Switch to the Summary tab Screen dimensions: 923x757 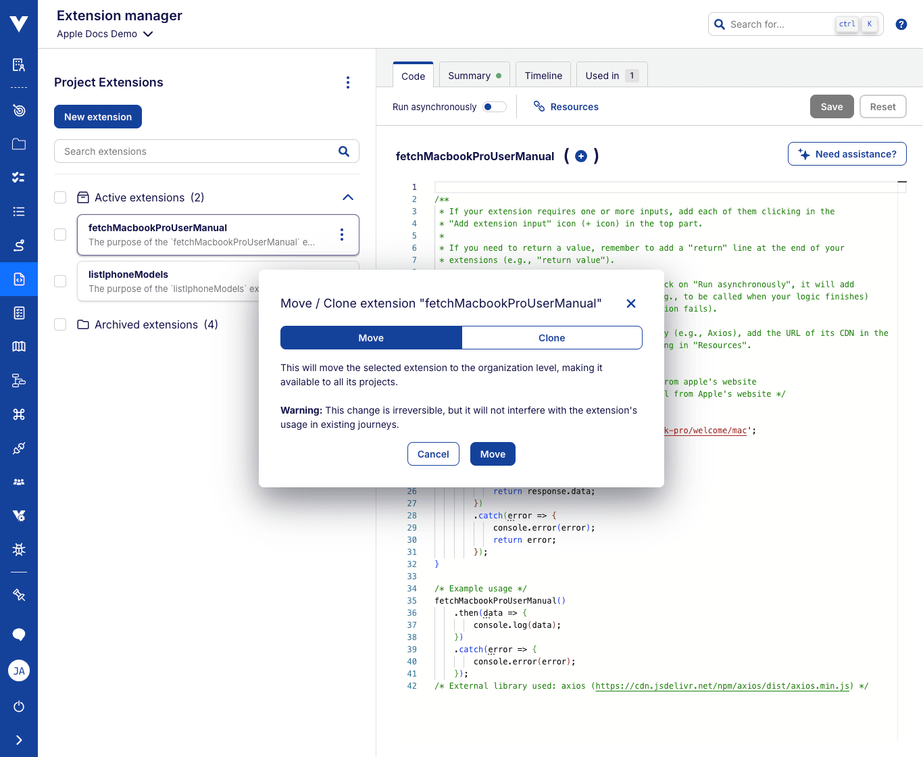pyautogui.click(x=474, y=76)
